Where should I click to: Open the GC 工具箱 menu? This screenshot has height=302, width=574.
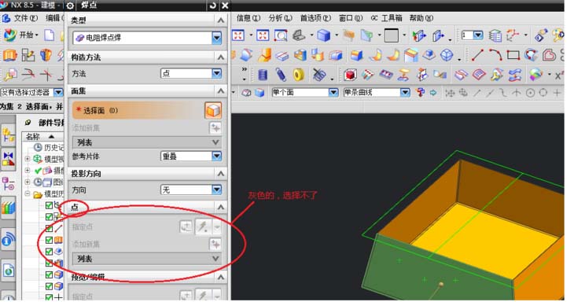[x=387, y=18]
